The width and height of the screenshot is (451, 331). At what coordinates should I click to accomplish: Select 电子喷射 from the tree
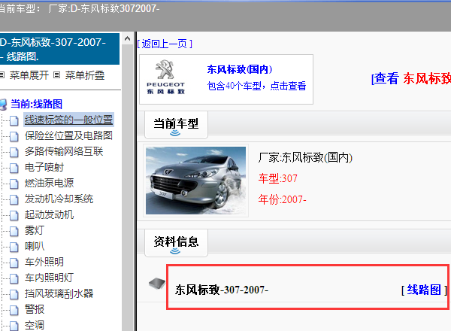(x=44, y=167)
